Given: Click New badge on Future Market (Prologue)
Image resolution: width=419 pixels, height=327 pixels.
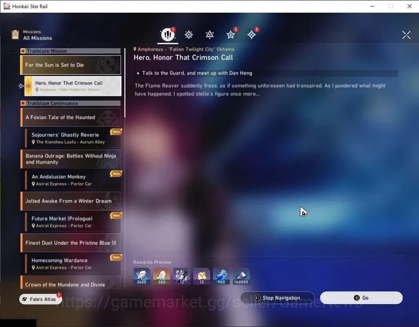Looking at the screenshot, I should 116,215.
